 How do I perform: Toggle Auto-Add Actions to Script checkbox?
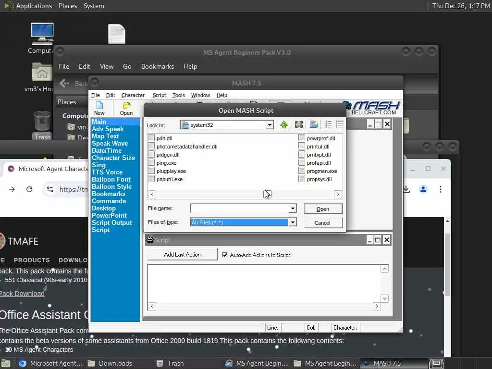click(225, 255)
